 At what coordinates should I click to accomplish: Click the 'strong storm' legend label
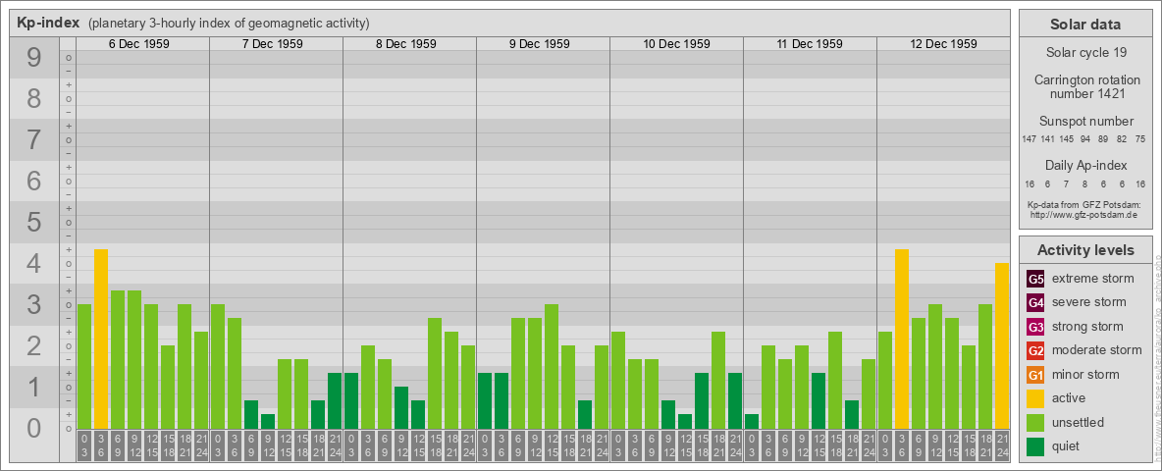coord(1087,327)
